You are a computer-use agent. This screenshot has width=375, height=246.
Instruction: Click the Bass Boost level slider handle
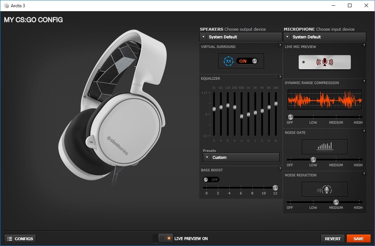click(x=275, y=188)
